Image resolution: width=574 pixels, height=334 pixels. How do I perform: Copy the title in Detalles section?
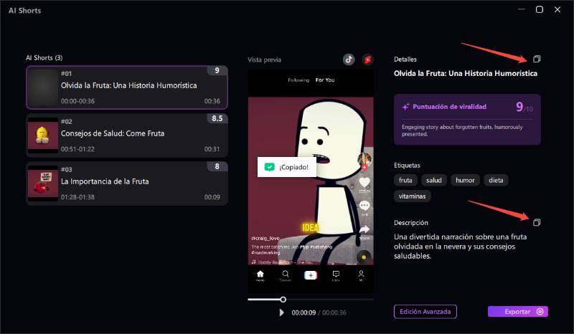pyautogui.click(x=537, y=59)
